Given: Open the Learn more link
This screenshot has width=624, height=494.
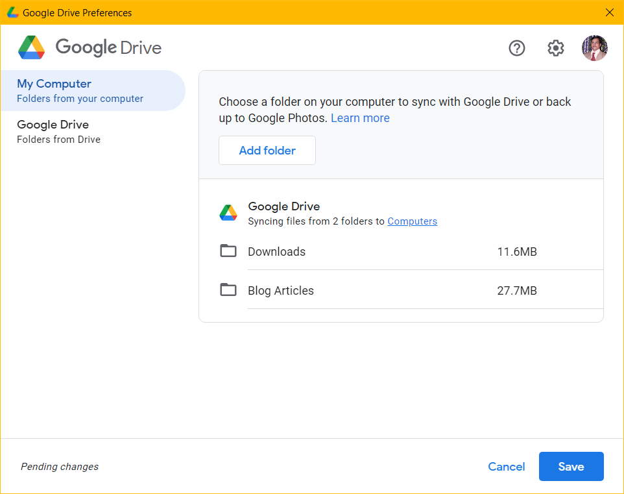Looking at the screenshot, I should (x=360, y=118).
